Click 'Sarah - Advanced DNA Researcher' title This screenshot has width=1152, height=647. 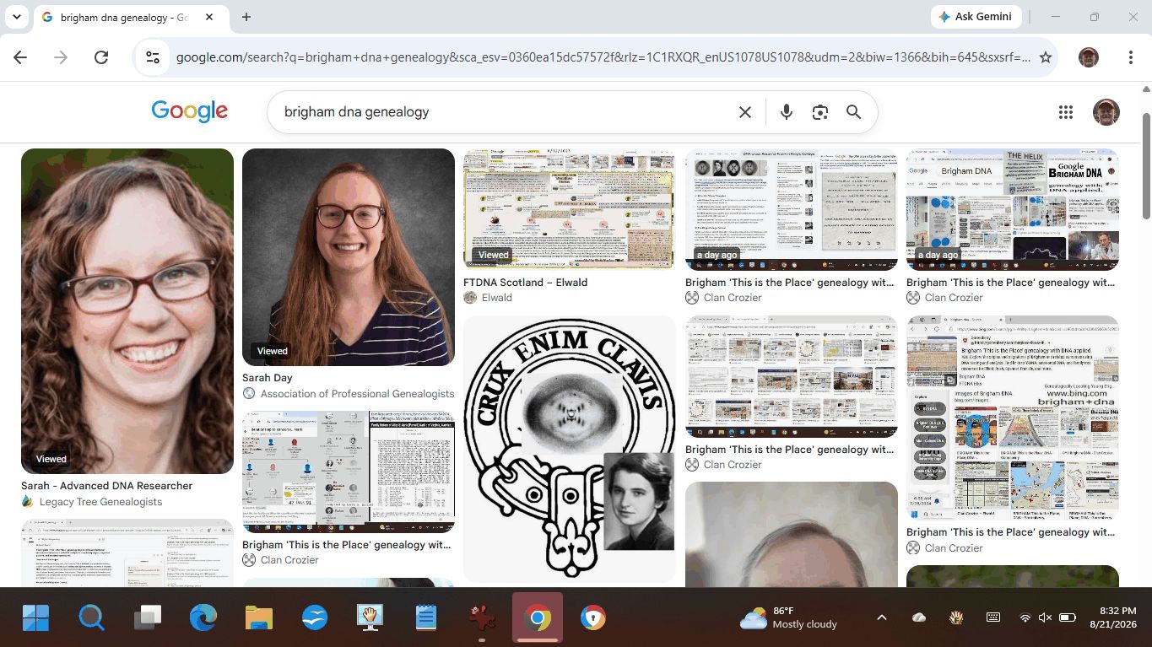click(x=107, y=486)
